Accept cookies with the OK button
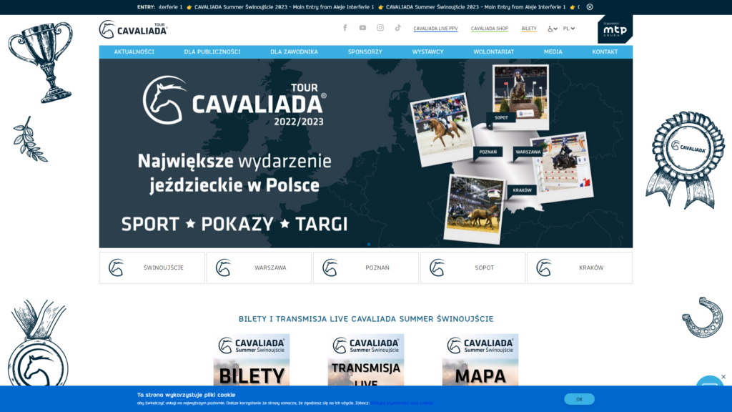The image size is (732, 412). tap(579, 399)
